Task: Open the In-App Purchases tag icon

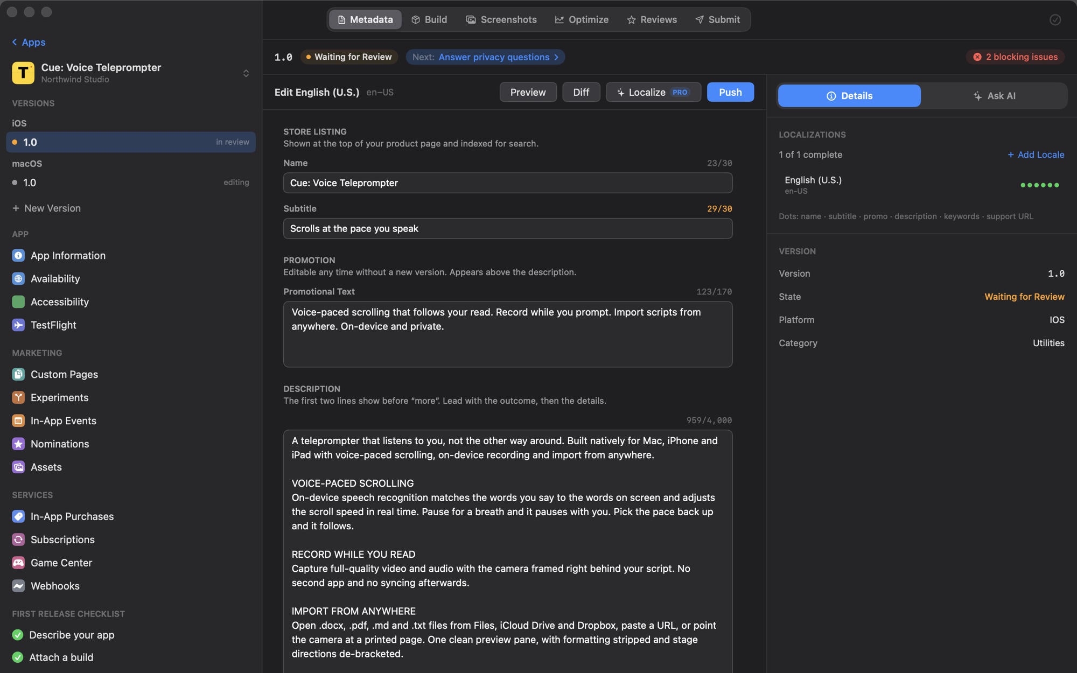Action: pos(18,516)
